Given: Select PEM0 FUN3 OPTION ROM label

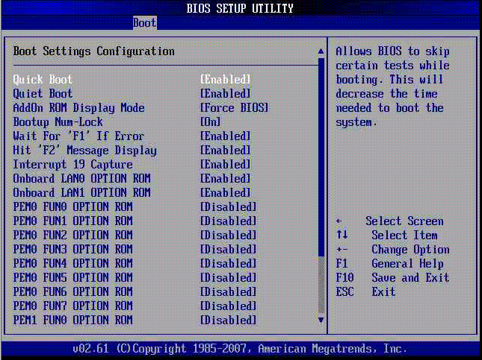Looking at the screenshot, I should tap(72, 249).
